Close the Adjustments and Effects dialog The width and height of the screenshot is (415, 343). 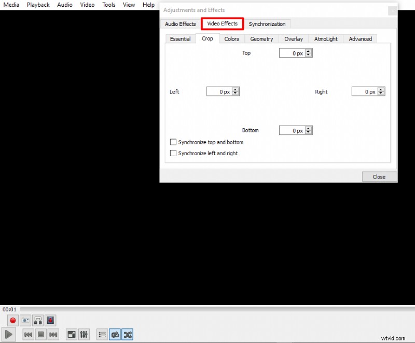[379, 176]
